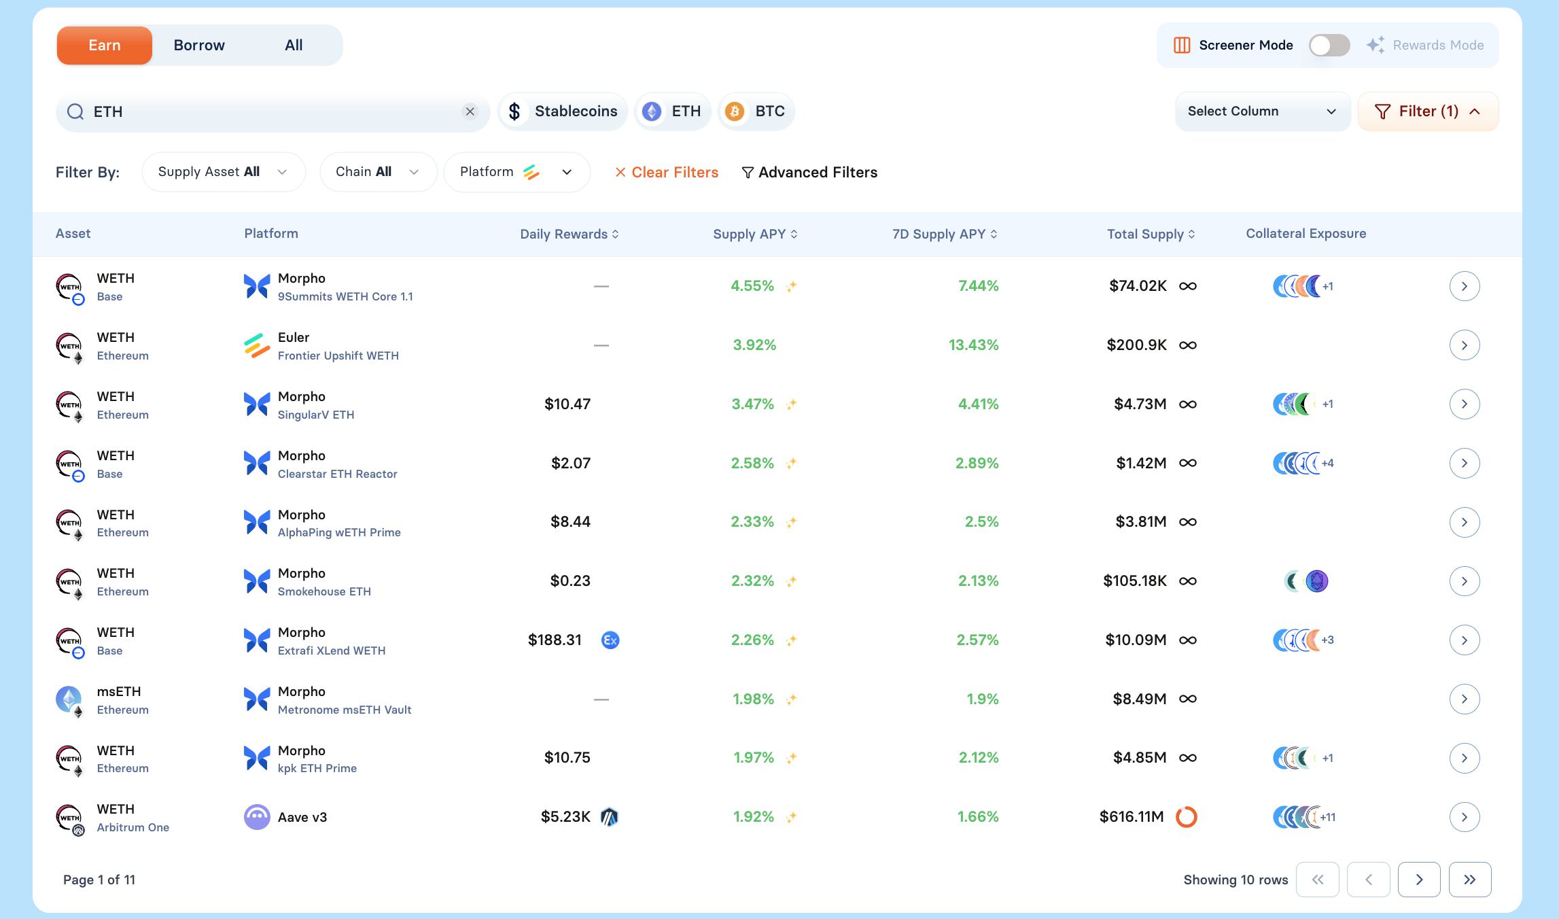Click the Extrafi reward icon next to $188.31
The height and width of the screenshot is (919, 1559).
tap(610, 640)
